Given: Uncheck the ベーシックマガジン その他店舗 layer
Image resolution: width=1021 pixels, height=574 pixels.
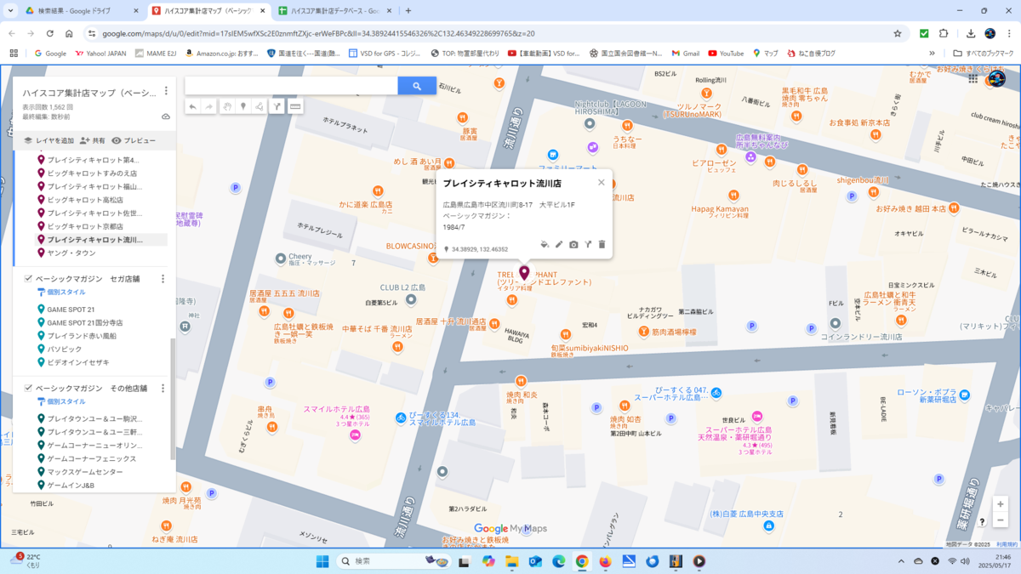Looking at the screenshot, I should pos(28,388).
